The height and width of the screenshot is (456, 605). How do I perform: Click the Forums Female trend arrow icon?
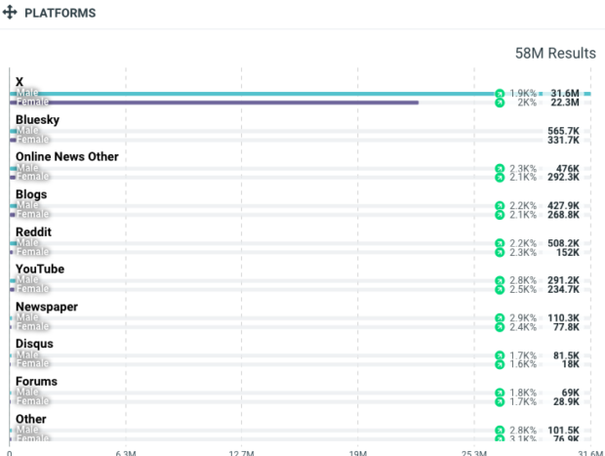click(x=500, y=402)
